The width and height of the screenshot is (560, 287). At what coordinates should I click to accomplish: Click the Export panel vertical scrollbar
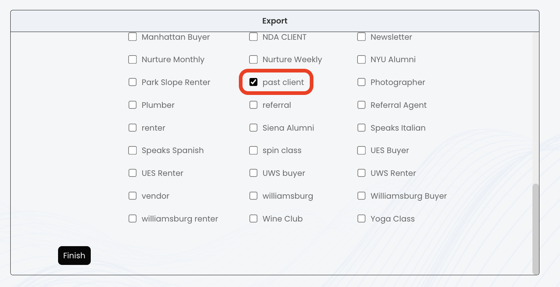coord(536,228)
